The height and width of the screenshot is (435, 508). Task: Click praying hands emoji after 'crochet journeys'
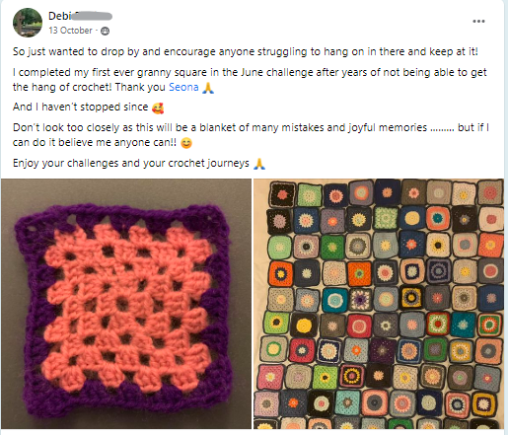point(259,164)
